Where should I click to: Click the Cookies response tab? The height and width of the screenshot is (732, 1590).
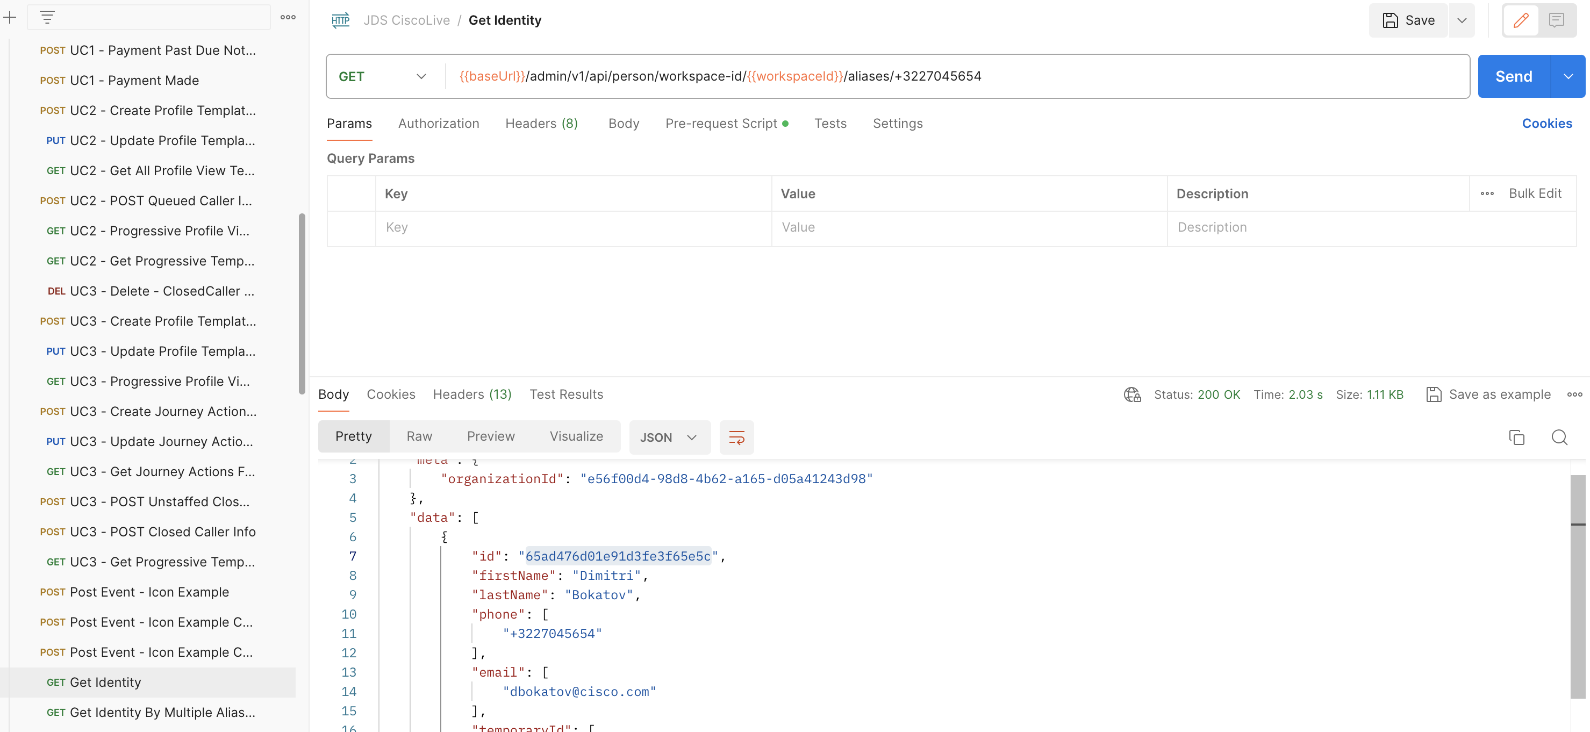pos(391,394)
